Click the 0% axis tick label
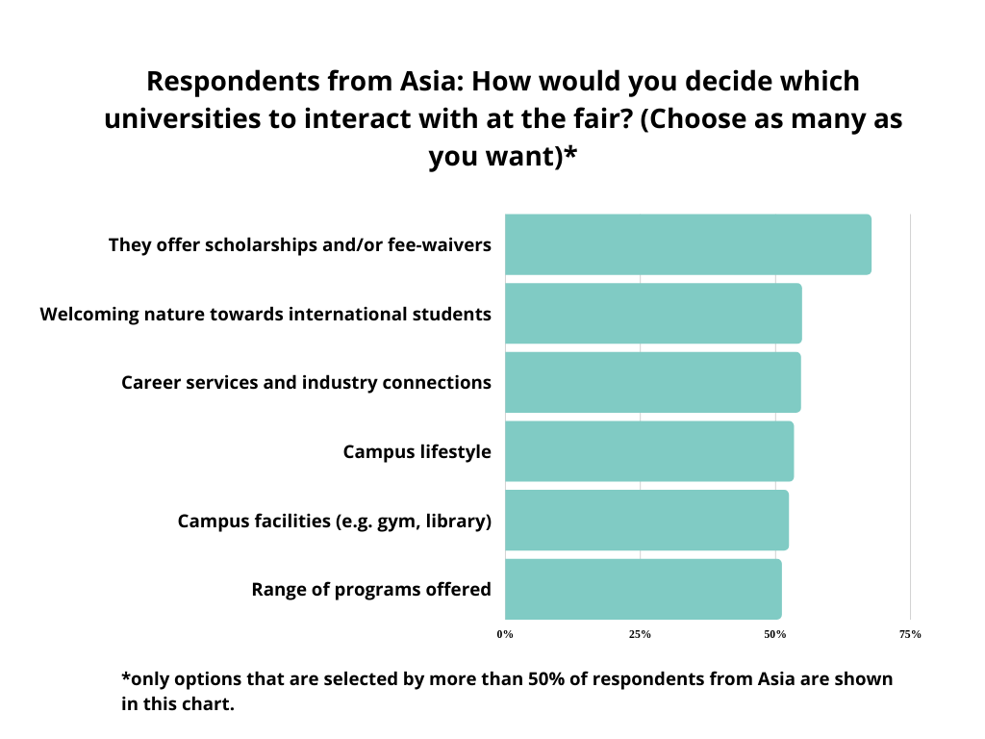The width and height of the screenshot is (985, 739). pyautogui.click(x=505, y=634)
